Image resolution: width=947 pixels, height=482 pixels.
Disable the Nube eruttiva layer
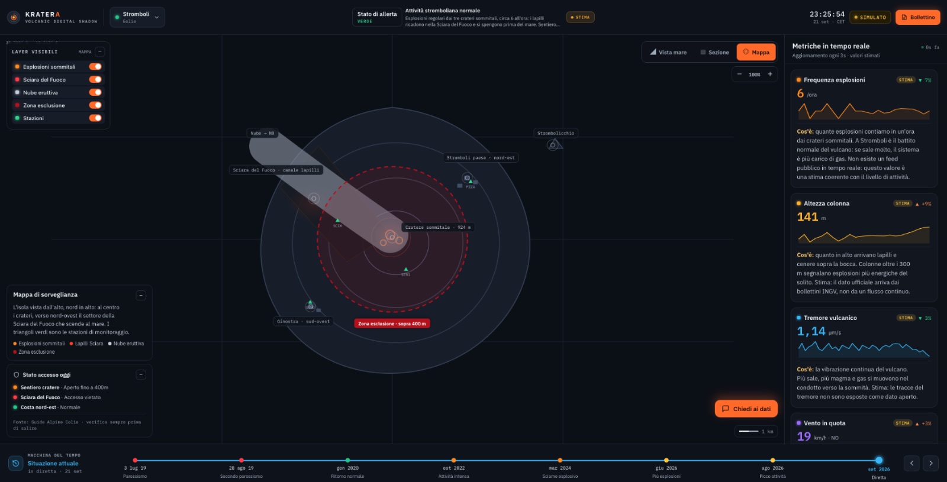point(95,92)
